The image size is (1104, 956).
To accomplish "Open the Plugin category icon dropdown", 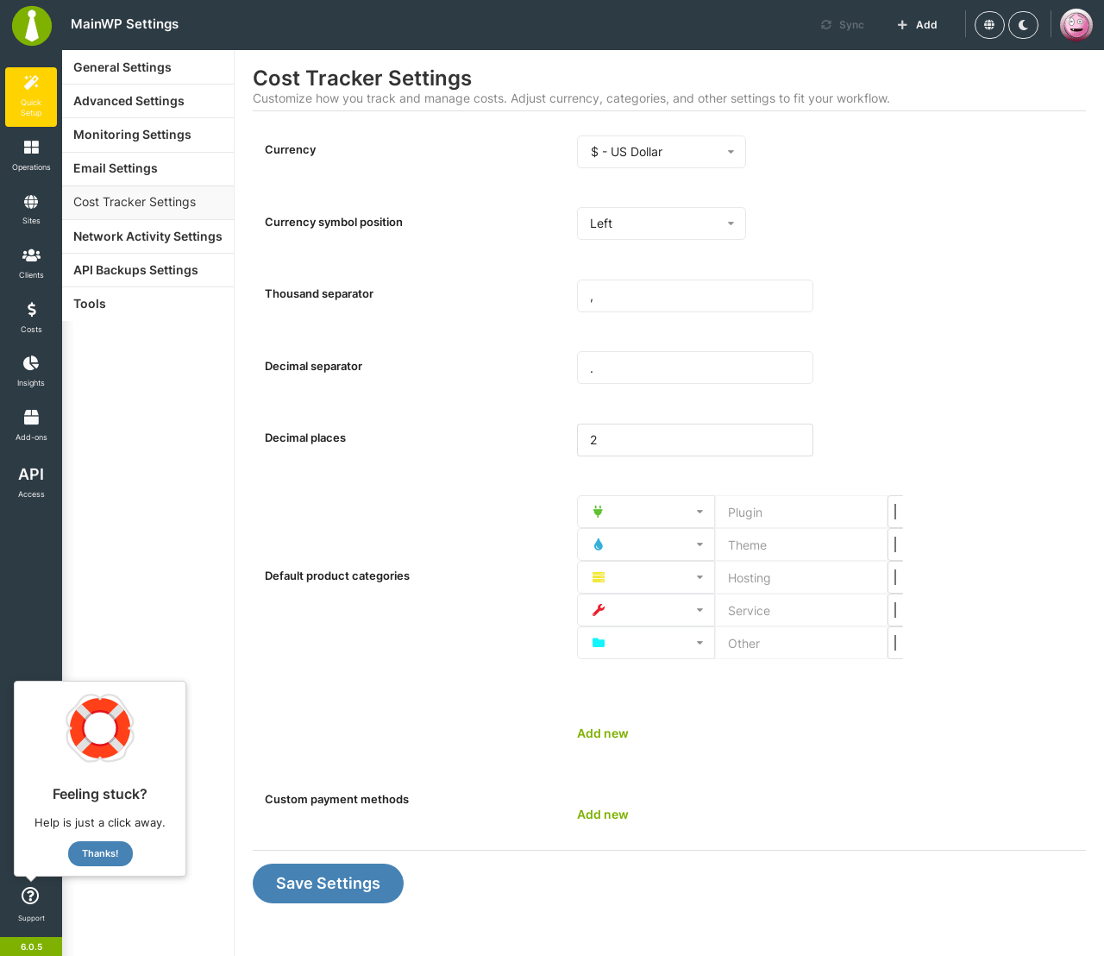I will [646, 512].
